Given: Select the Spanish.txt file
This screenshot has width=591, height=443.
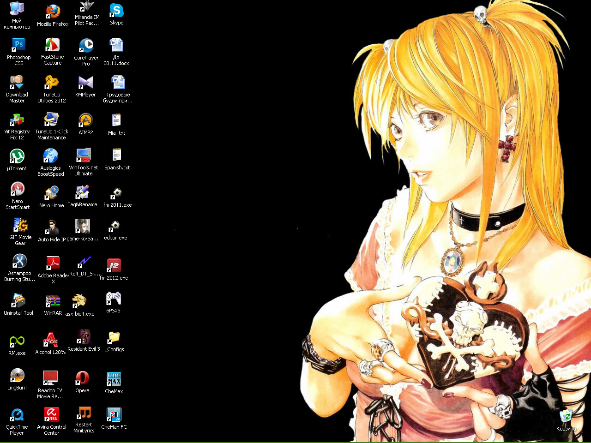Looking at the screenshot, I should 117,156.
